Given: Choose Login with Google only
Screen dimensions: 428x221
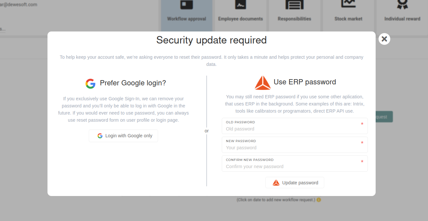Looking at the screenshot, I should [123, 136].
